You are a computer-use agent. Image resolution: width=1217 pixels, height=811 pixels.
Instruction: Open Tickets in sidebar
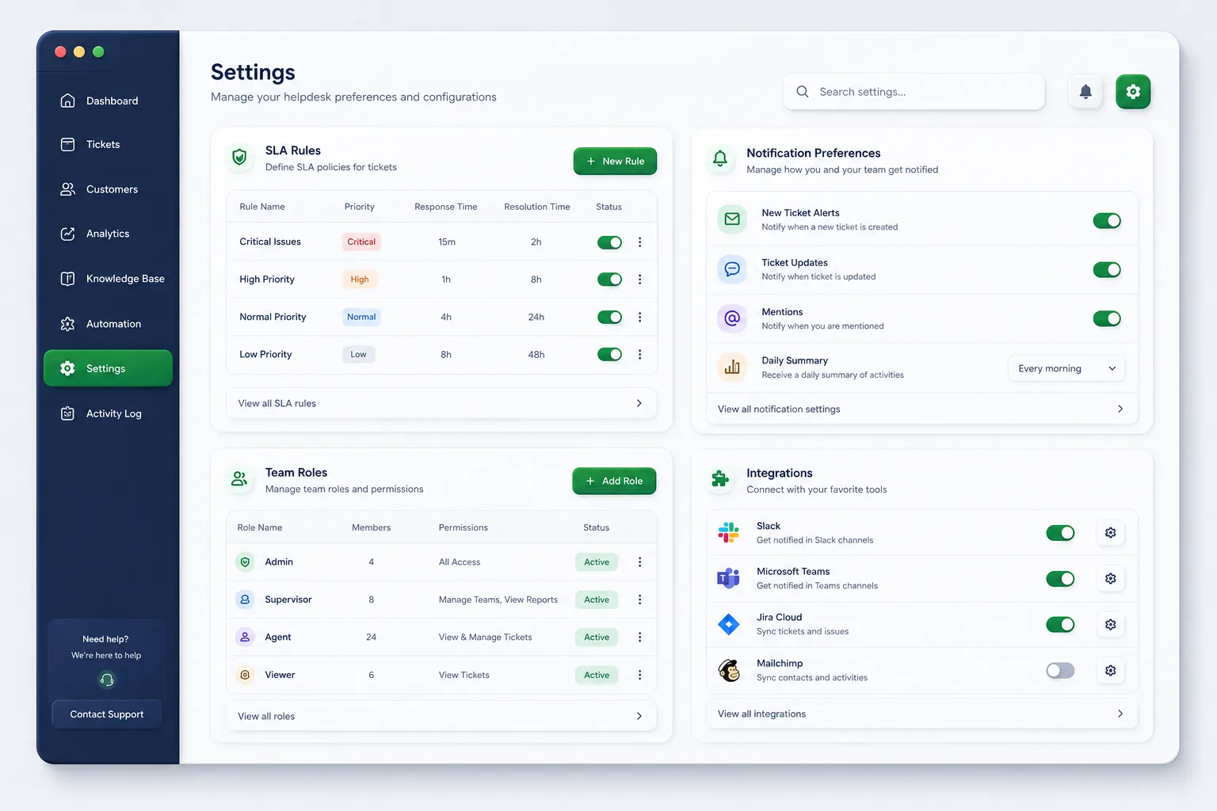[108, 144]
